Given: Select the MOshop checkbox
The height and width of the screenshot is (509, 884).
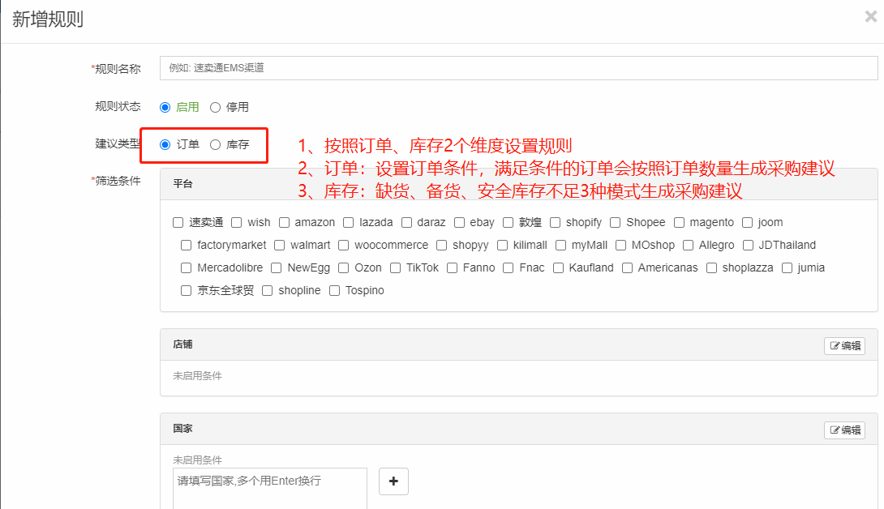Looking at the screenshot, I should [x=620, y=246].
